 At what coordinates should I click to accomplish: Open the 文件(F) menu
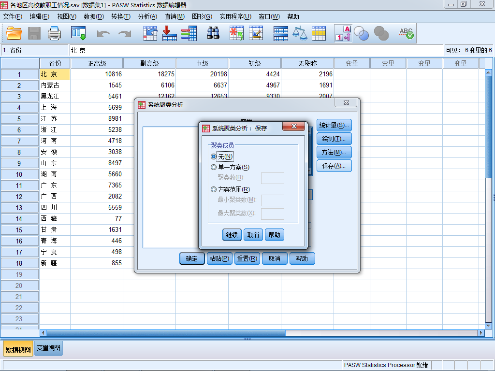(13, 17)
